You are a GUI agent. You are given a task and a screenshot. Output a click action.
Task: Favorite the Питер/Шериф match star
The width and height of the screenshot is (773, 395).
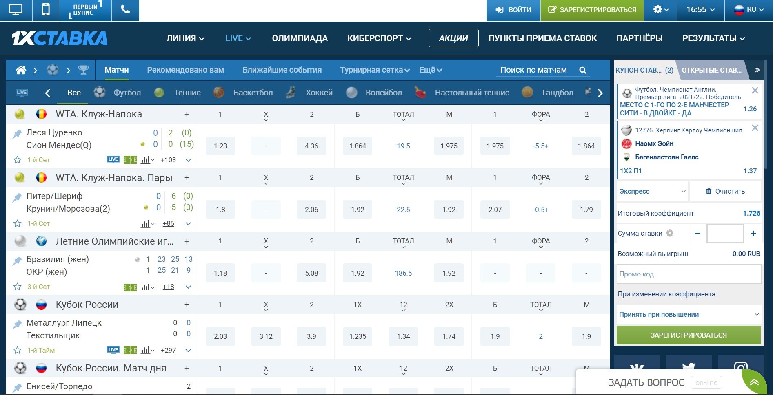tap(18, 223)
